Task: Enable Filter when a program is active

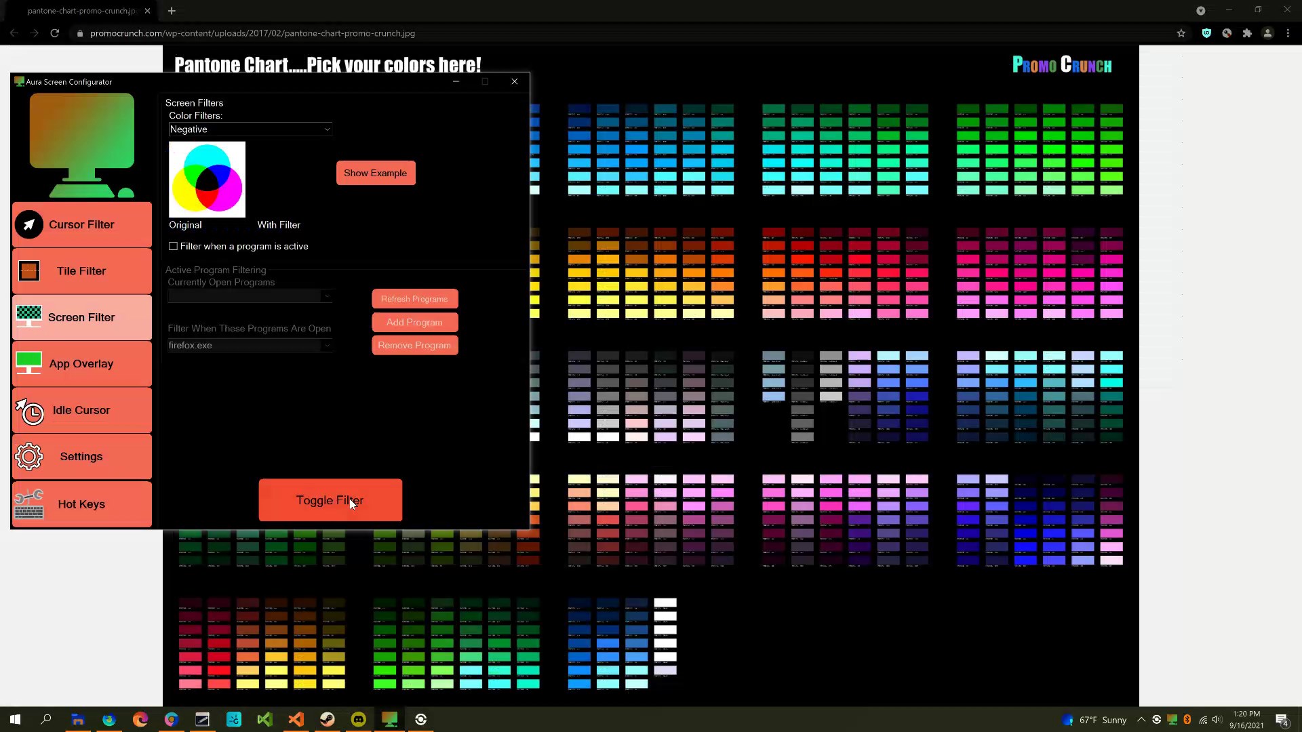Action: point(174,246)
